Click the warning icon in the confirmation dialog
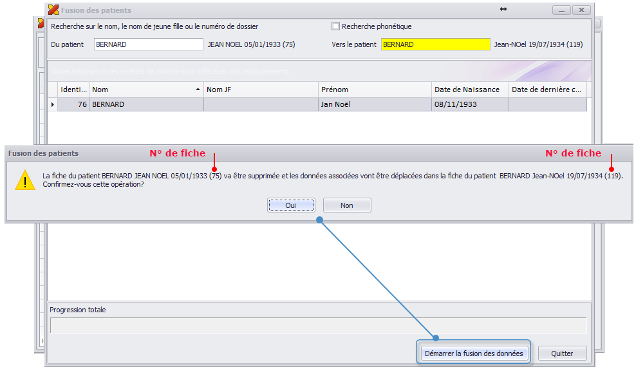636x367 pixels. 25,180
